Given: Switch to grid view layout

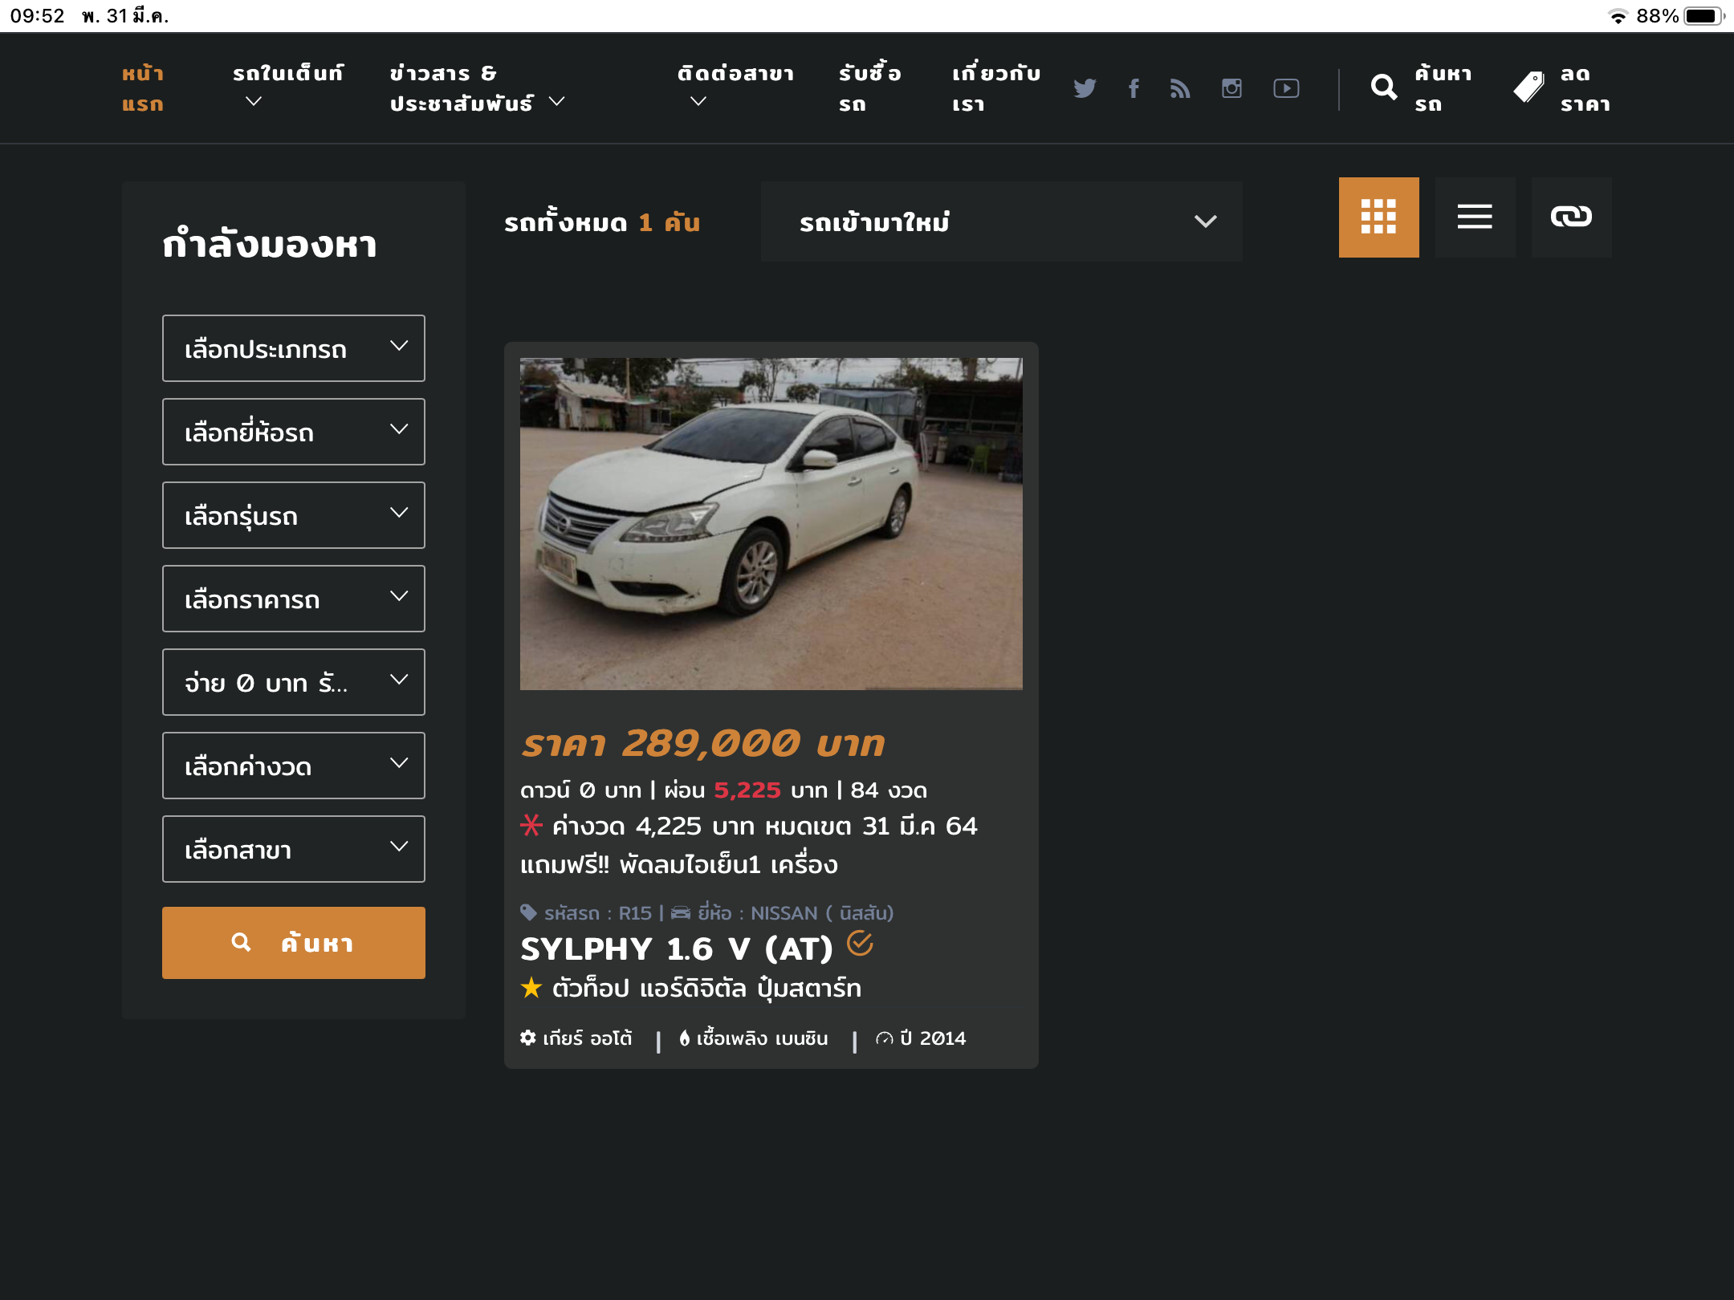Looking at the screenshot, I should click(x=1378, y=217).
